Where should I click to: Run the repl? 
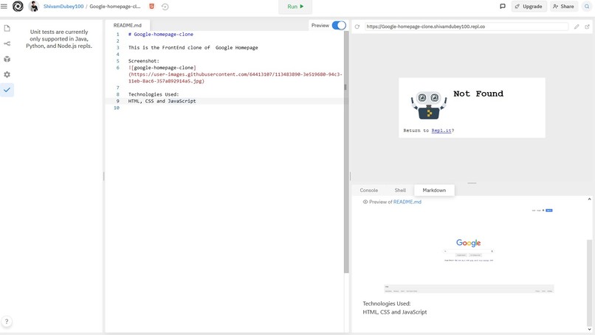pyautogui.click(x=295, y=7)
